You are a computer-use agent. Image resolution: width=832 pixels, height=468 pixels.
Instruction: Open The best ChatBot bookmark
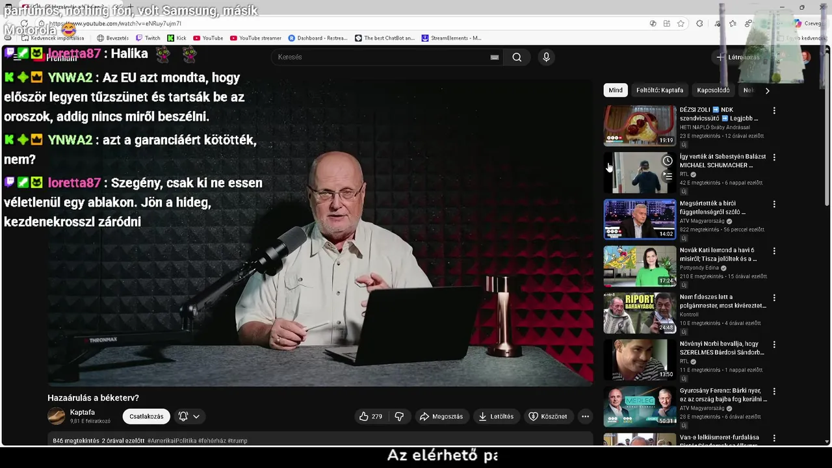click(385, 38)
